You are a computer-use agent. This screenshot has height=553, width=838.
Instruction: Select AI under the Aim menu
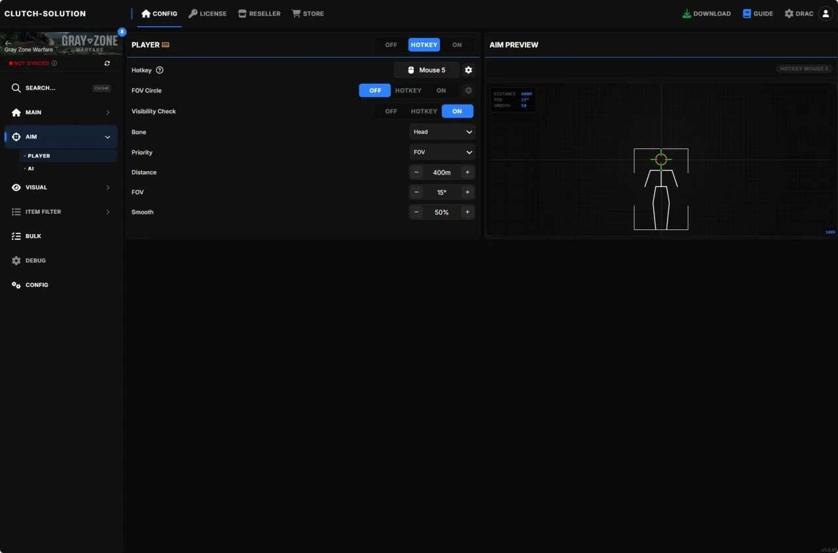pos(31,169)
